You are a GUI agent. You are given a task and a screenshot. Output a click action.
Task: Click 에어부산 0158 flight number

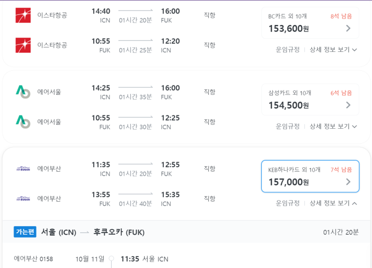point(33,259)
